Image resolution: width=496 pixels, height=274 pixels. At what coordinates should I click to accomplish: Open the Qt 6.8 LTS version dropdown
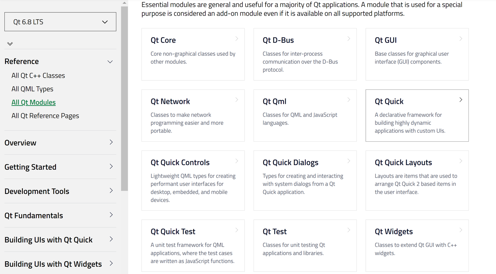[60, 22]
